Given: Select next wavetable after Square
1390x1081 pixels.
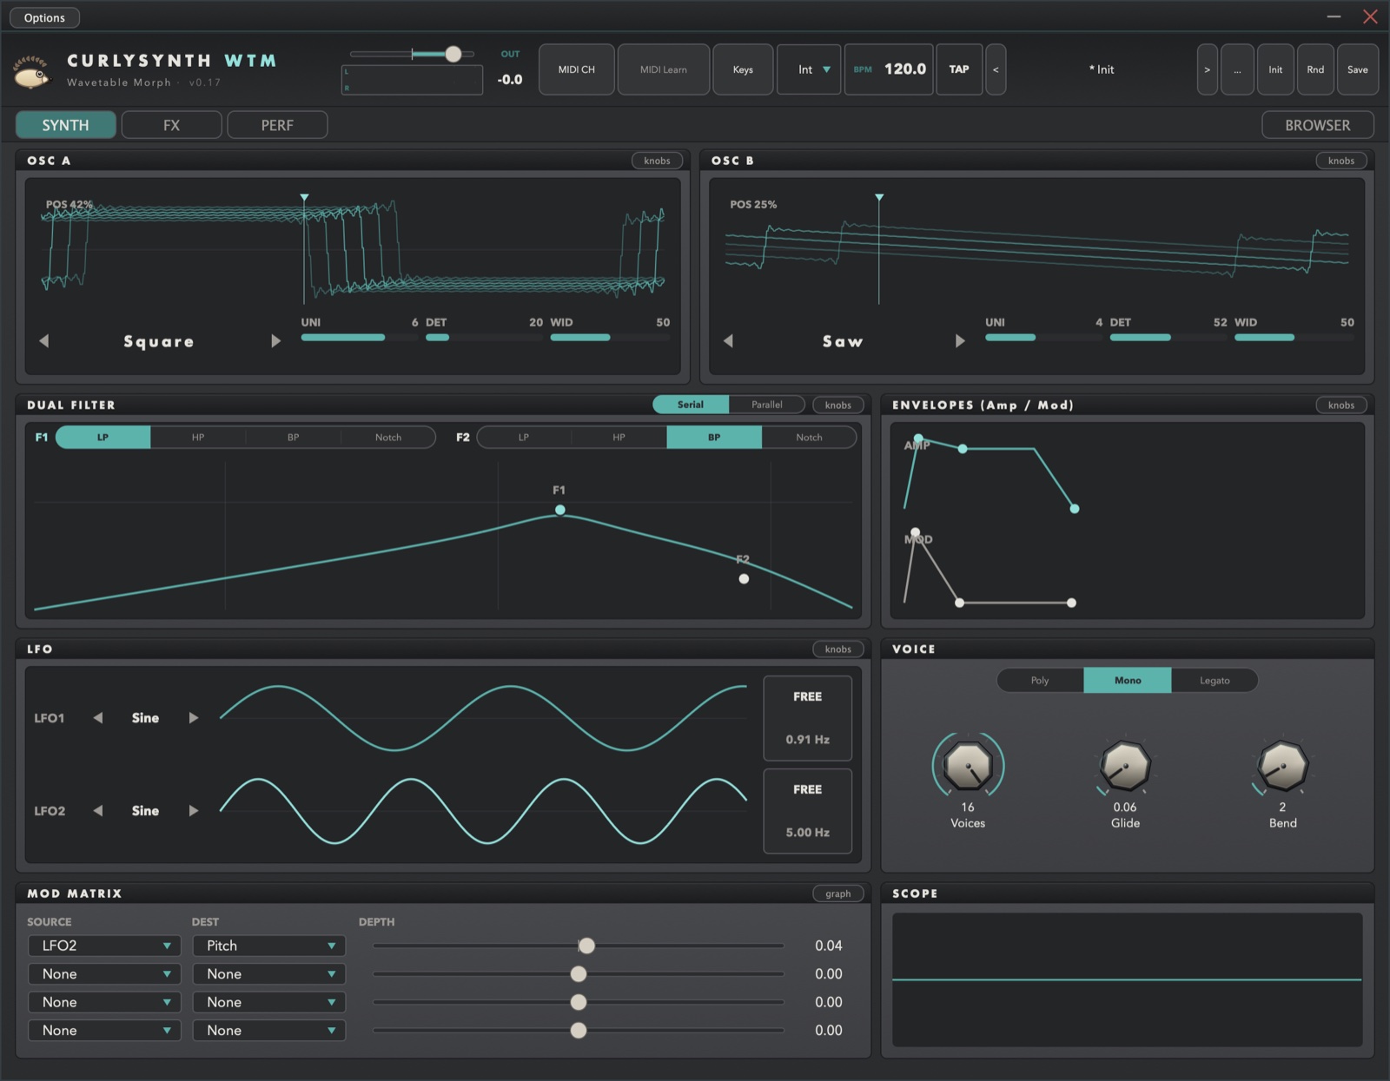Looking at the screenshot, I should [275, 341].
